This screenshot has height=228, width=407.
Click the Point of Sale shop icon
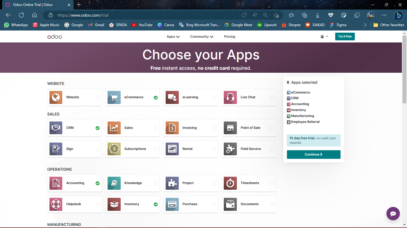pos(230,128)
